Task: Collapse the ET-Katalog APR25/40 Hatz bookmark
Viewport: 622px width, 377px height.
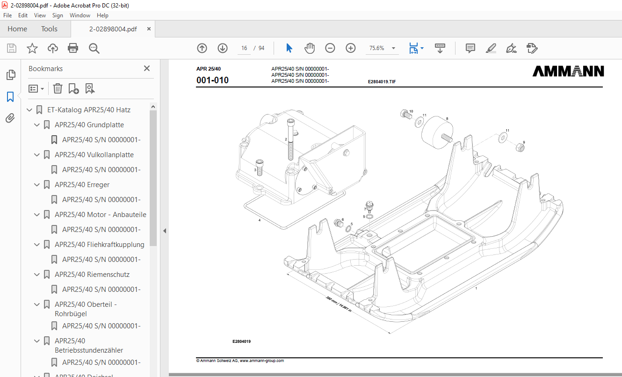Action: click(x=29, y=110)
